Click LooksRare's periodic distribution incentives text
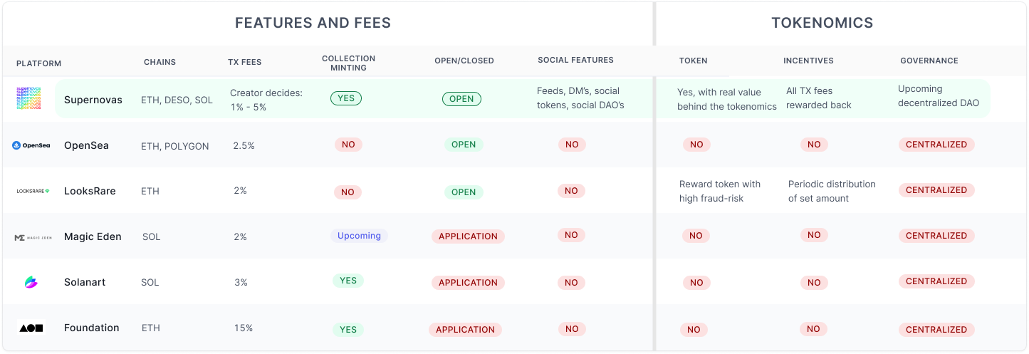Screen dimensions: 1029x354 pos(832,191)
